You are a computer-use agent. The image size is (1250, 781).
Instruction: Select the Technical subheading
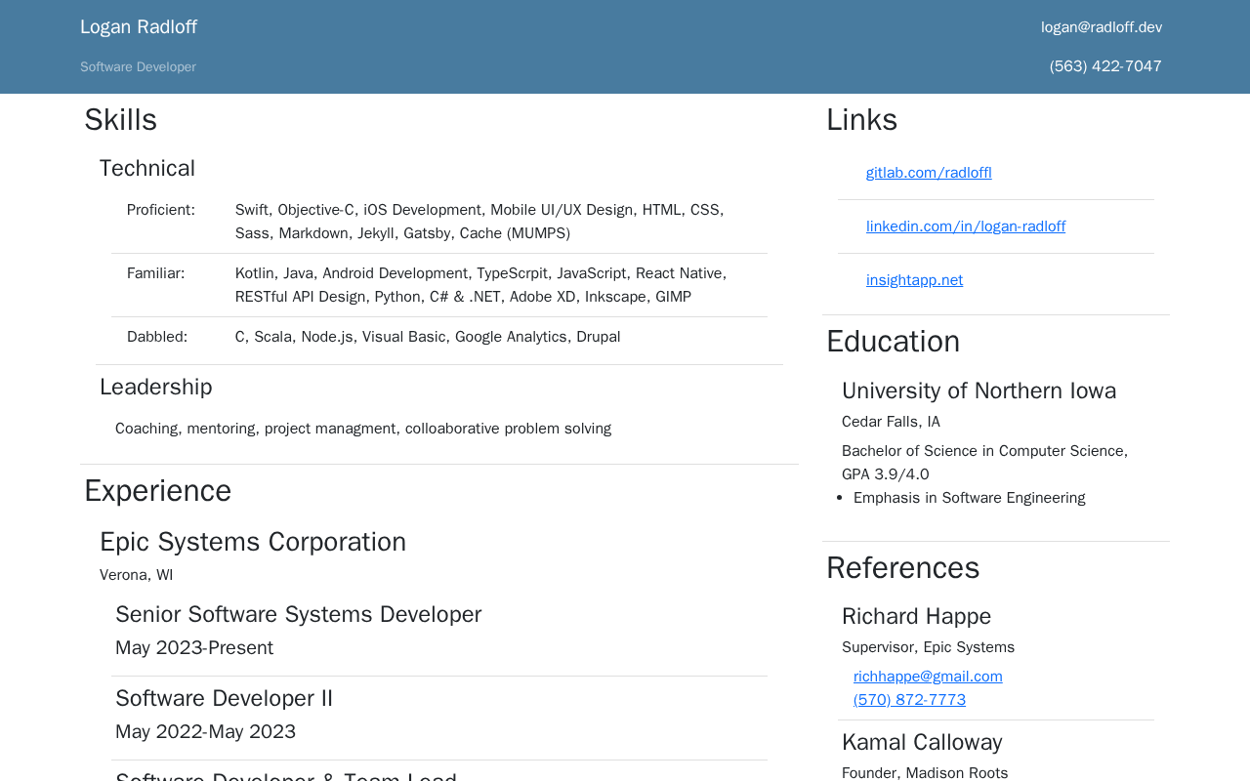(x=147, y=168)
